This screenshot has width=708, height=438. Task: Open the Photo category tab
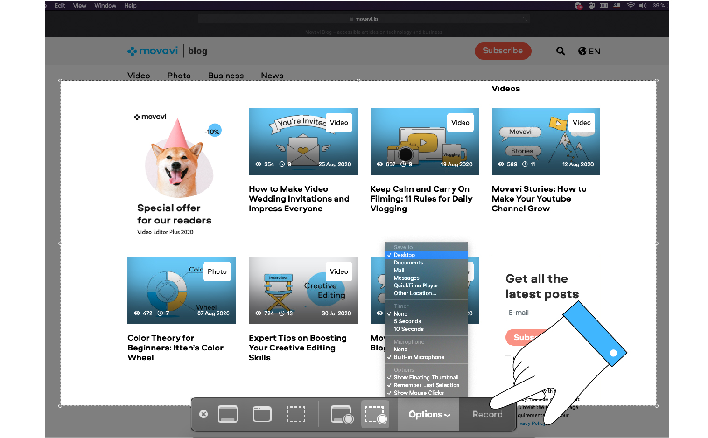click(x=179, y=76)
